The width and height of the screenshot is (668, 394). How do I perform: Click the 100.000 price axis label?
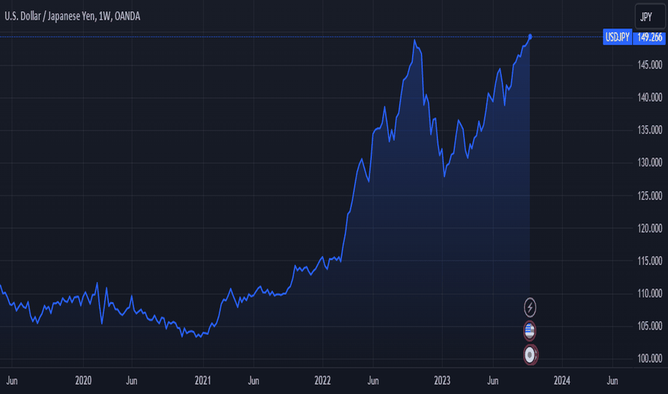point(649,359)
